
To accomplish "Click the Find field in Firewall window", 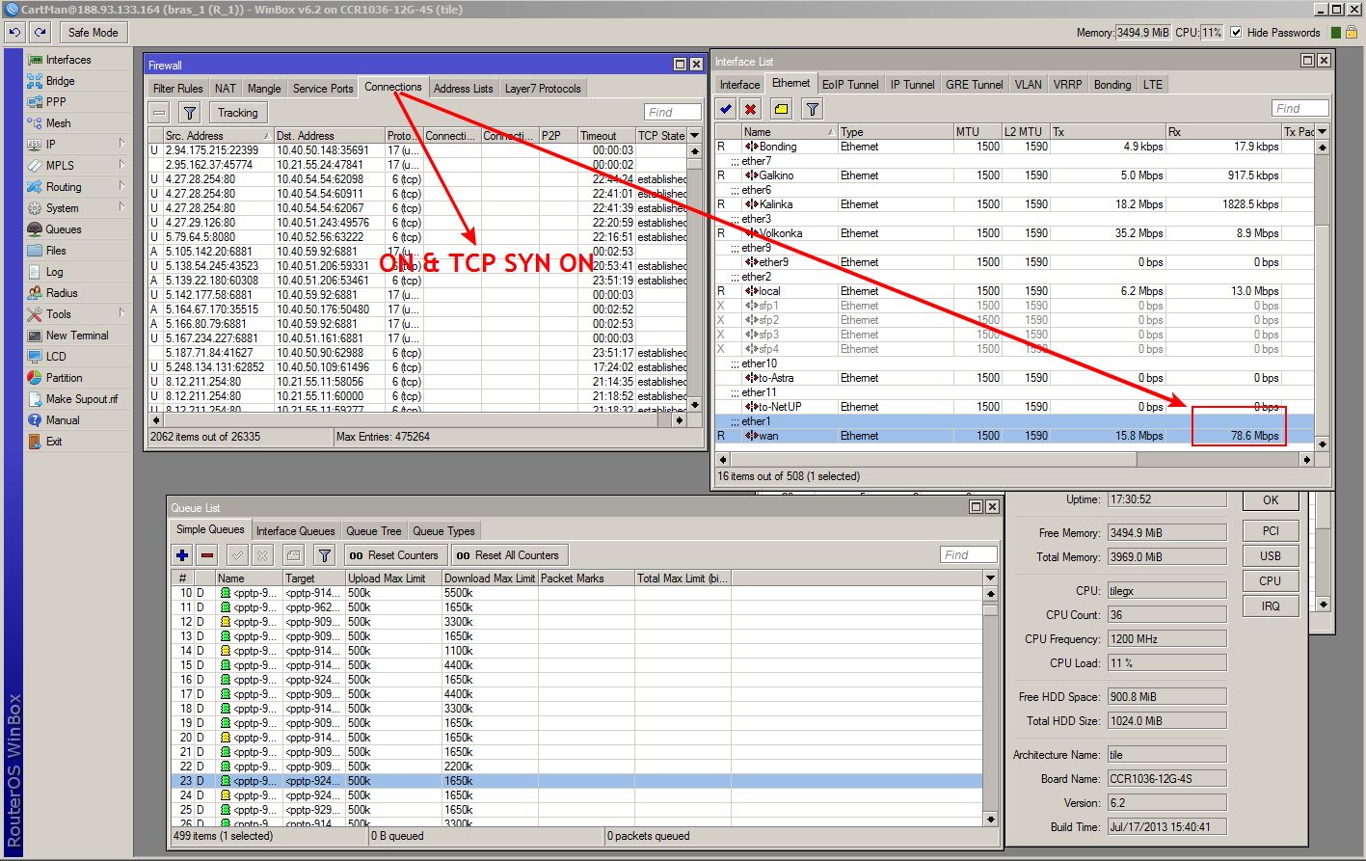I will coord(673,113).
